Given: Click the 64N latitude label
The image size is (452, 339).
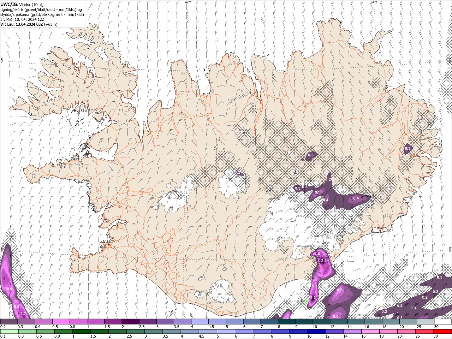Looking at the screenshot, I should click(x=450, y=249).
